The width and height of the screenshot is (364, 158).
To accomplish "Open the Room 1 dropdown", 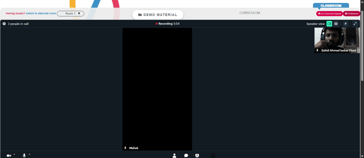I will pyautogui.click(x=71, y=13).
